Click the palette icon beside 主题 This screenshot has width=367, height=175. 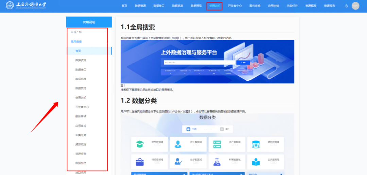[188, 129]
